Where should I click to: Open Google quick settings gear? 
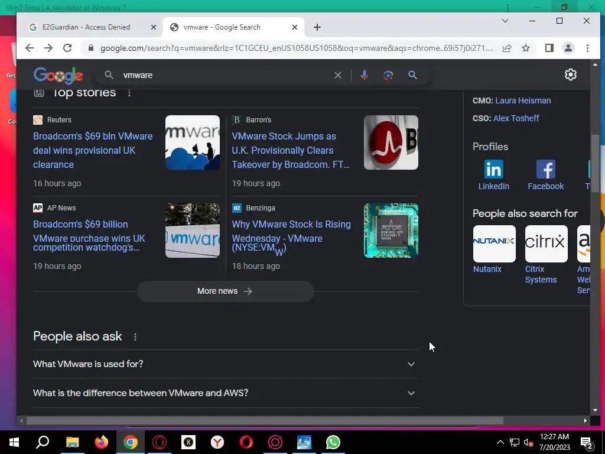pyautogui.click(x=570, y=74)
